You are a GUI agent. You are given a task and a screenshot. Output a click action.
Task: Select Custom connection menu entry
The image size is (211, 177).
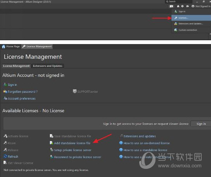point(191,30)
